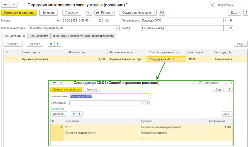248x147 pixels.
Task: Expand the Организация Лаванда ООО dropdown
Action: point(226,20)
